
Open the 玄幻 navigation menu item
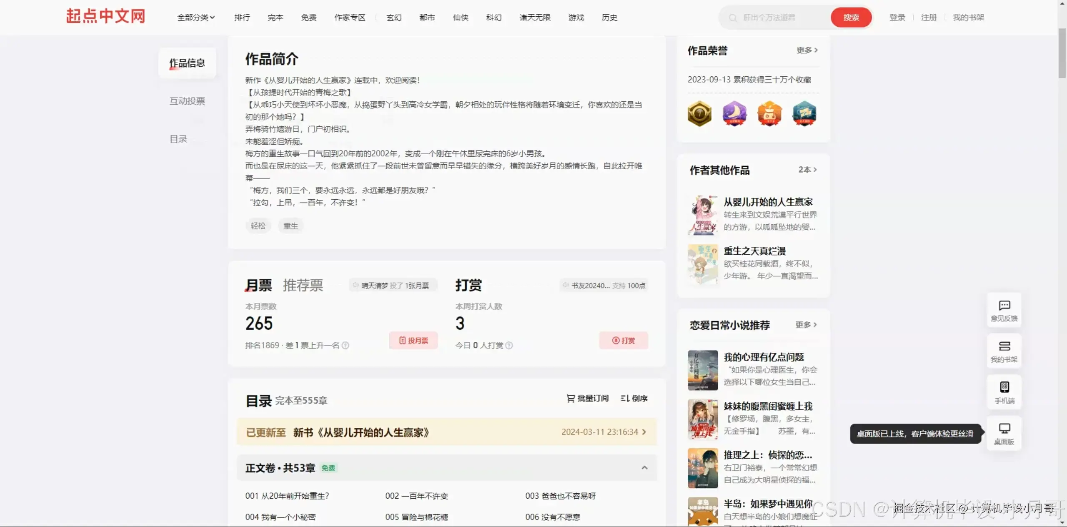tap(393, 18)
